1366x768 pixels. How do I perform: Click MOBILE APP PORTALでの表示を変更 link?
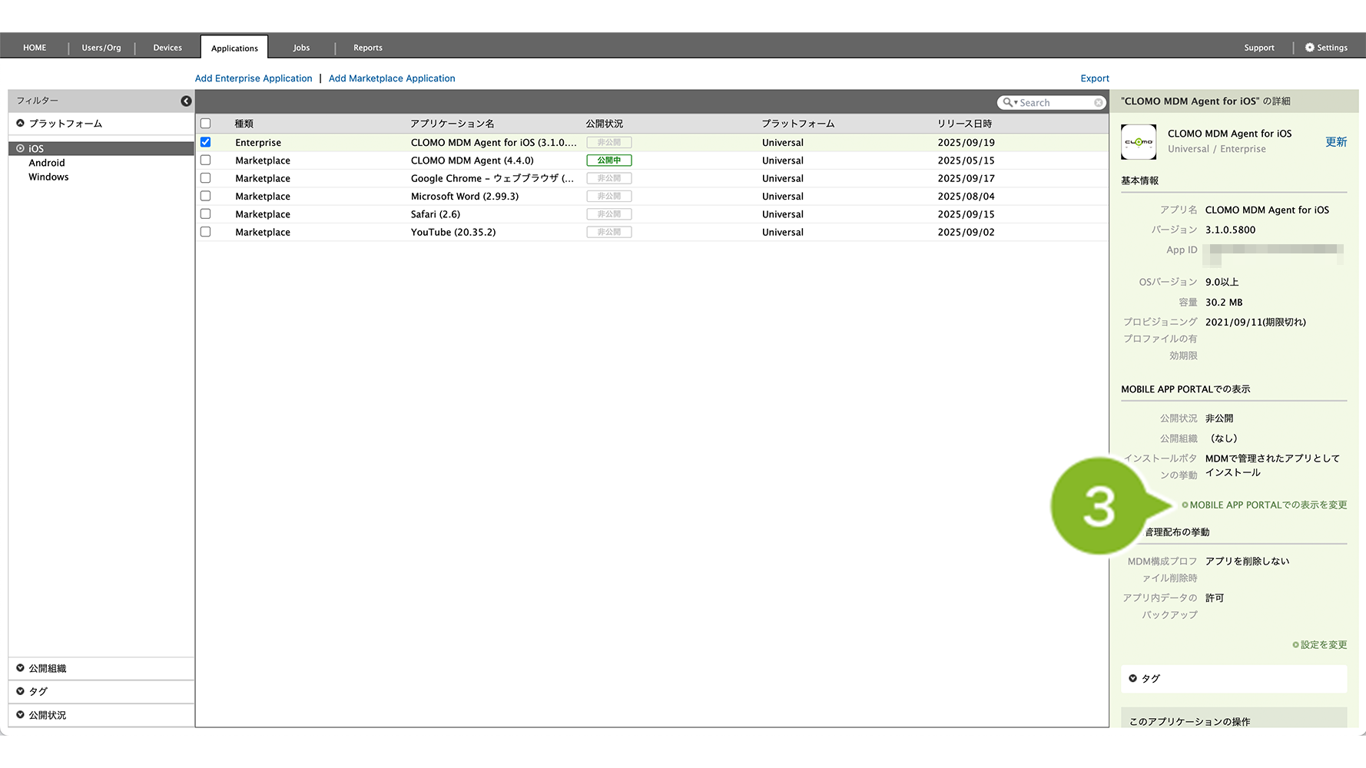tap(1268, 505)
